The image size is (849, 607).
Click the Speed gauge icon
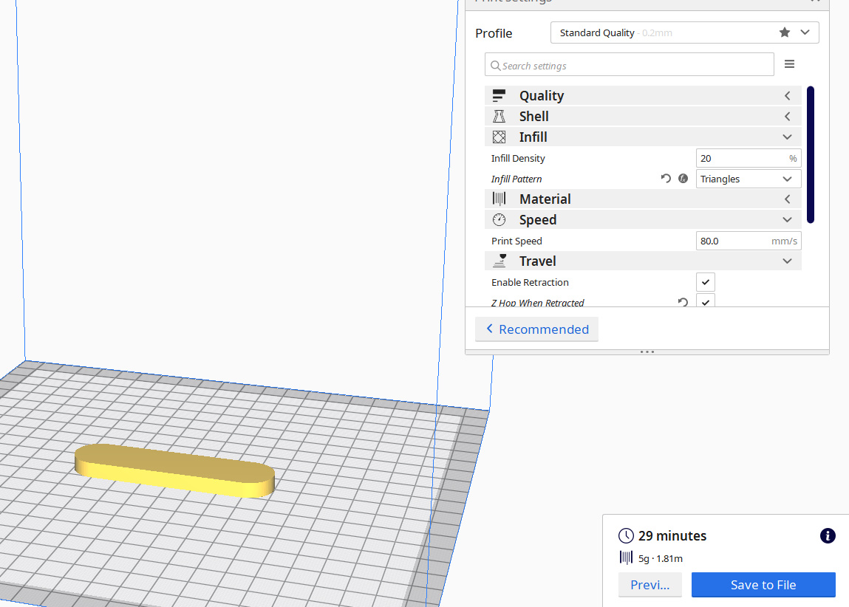[499, 219]
